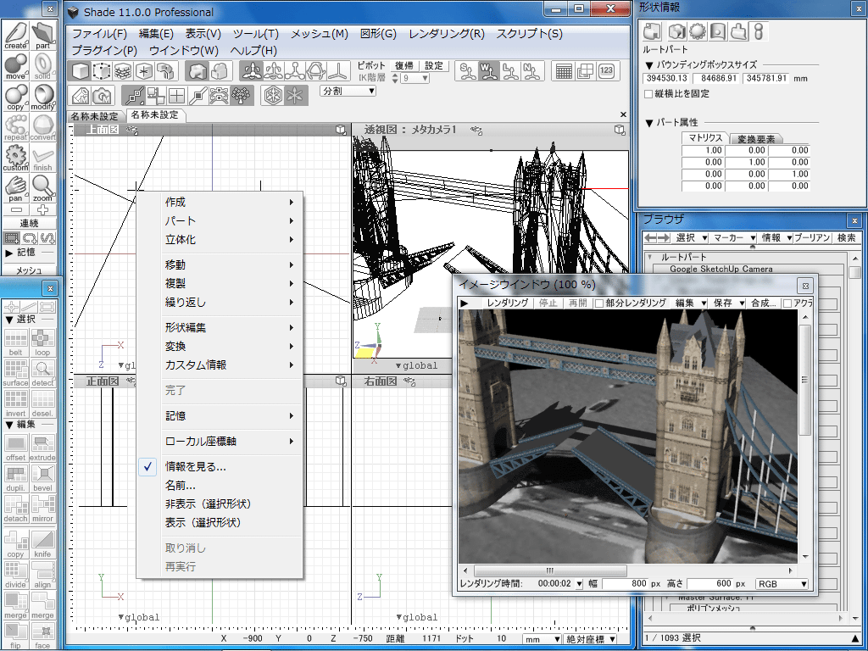Toggle the checked 情報を見る... menu entry
868x651 pixels.
click(x=220, y=467)
